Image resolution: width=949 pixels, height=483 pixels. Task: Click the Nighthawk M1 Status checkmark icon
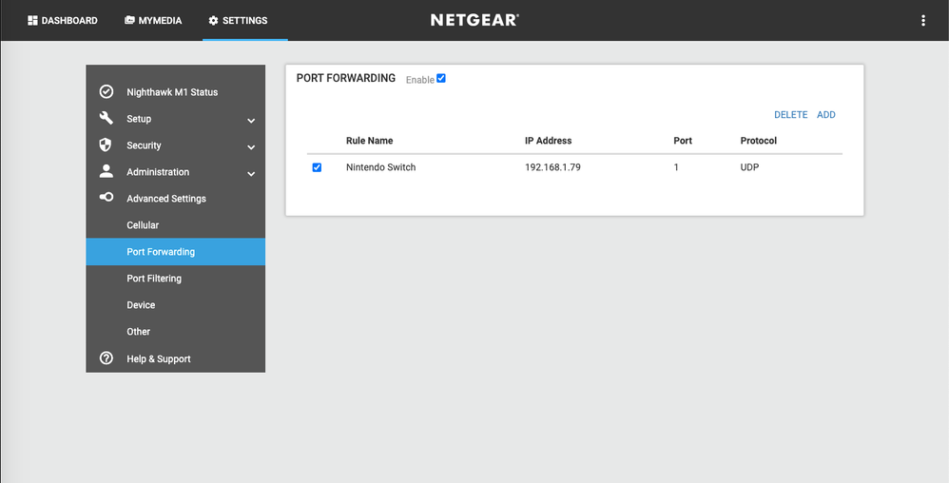click(107, 92)
